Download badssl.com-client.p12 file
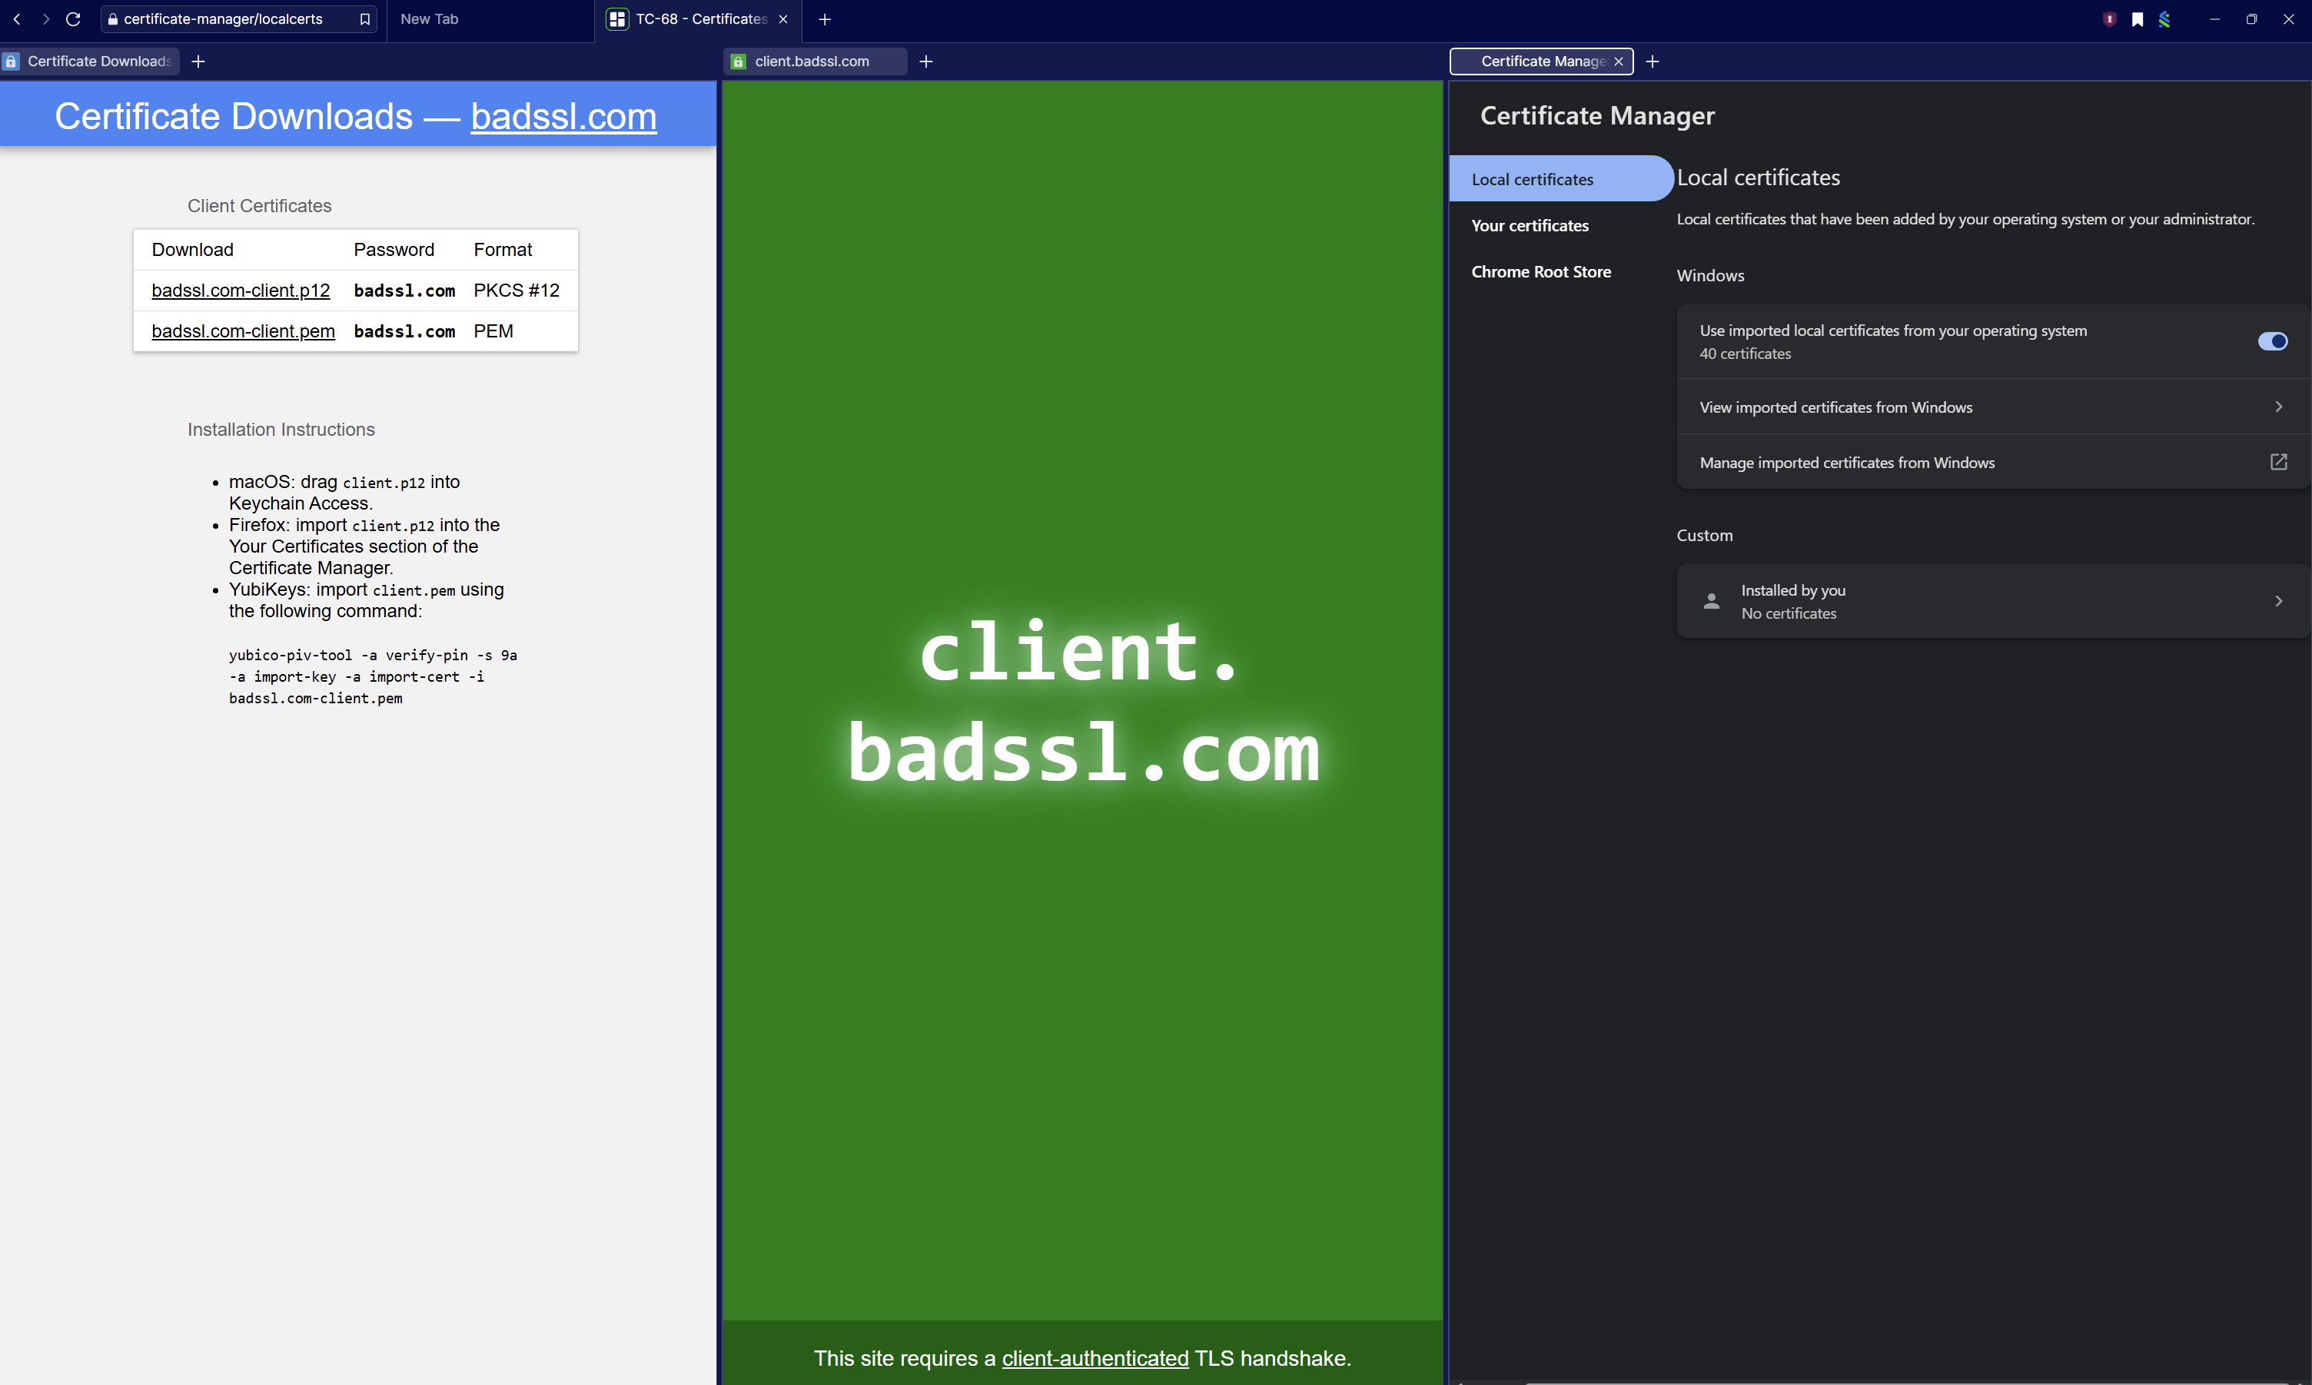 click(x=241, y=291)
